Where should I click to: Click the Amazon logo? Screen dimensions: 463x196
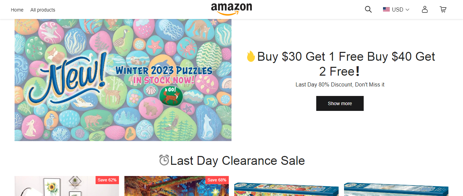[x=231, y=9]
